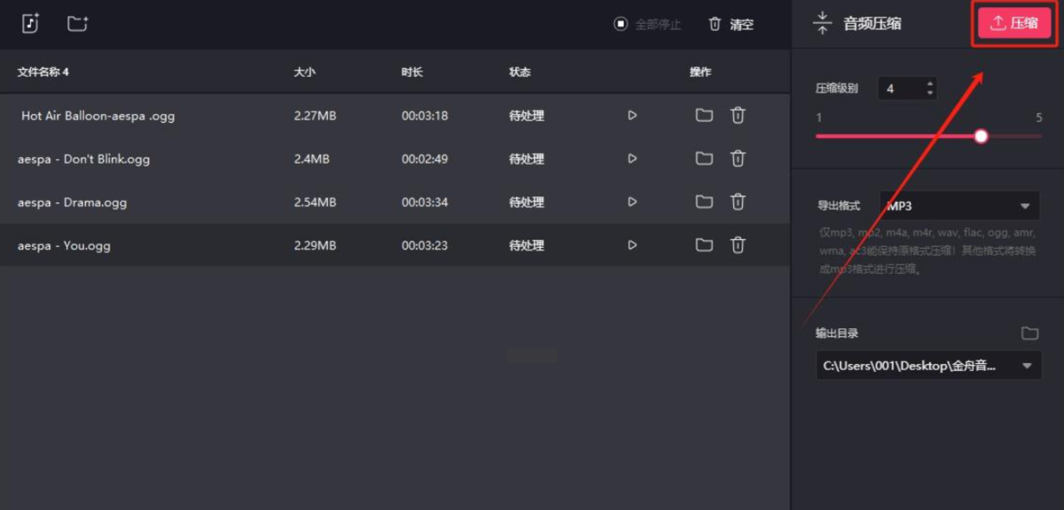The height and width of the screenshot is (510, 1064).
Task: Decrease compression level with down arrow
Action: 930,93
